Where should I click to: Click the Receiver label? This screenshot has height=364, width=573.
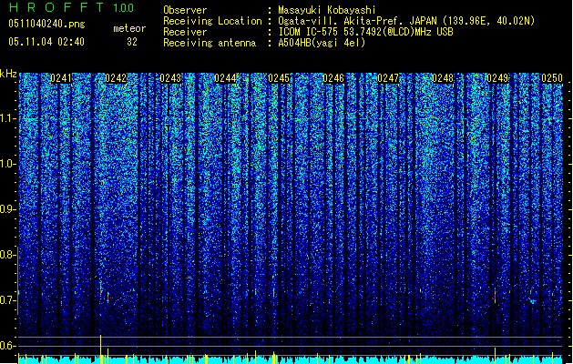coord(185,32)
